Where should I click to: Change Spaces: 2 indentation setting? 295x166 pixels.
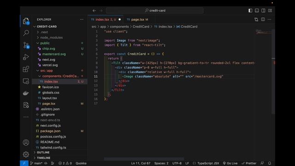click(161, 163)
